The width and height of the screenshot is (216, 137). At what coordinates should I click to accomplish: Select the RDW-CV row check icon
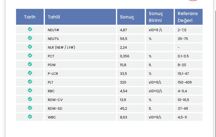[30, 99]
